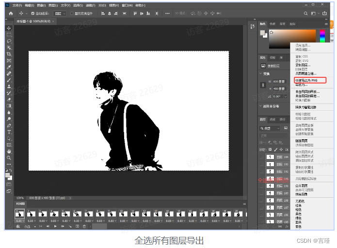Choose 转换为智能对象 in the context menu
The image size is (337, 248).
pos(305,107)
